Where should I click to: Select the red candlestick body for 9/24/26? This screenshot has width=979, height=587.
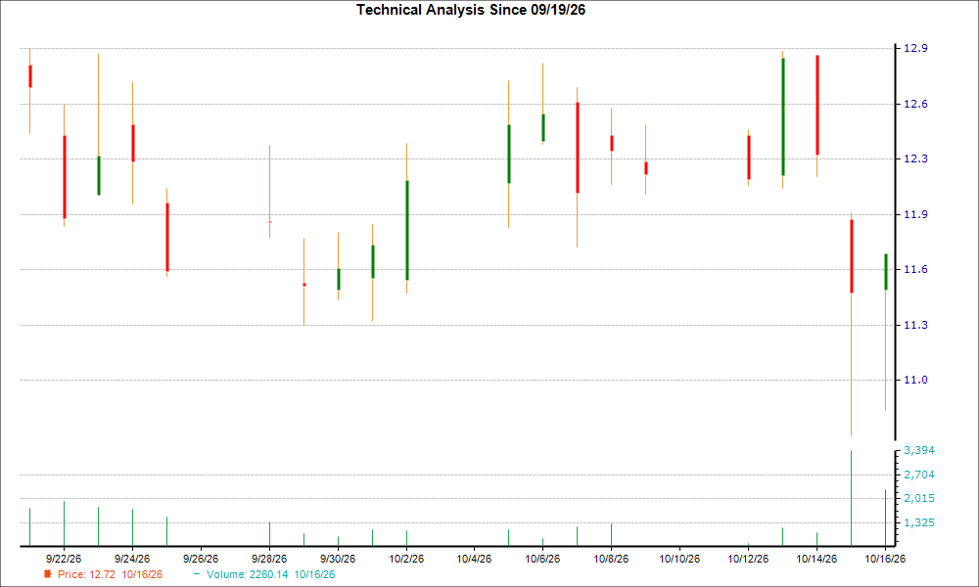[133, 144]
